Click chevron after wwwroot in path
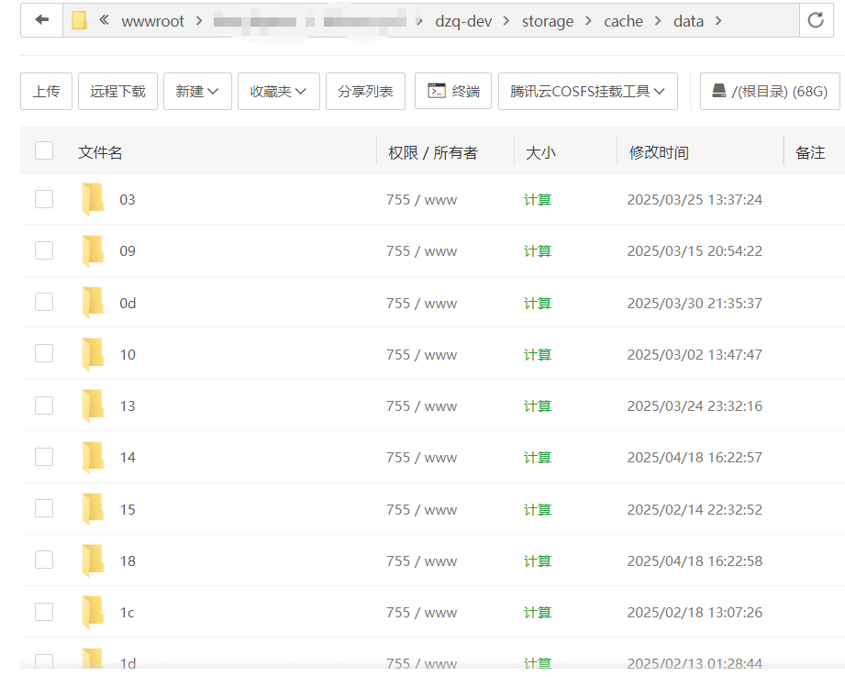Screen dimensions: 845x677 (199, 20)
